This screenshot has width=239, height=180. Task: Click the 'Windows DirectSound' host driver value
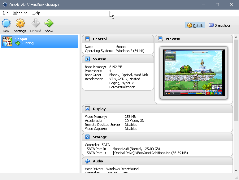pyautogui.click(x=122, y=169)
